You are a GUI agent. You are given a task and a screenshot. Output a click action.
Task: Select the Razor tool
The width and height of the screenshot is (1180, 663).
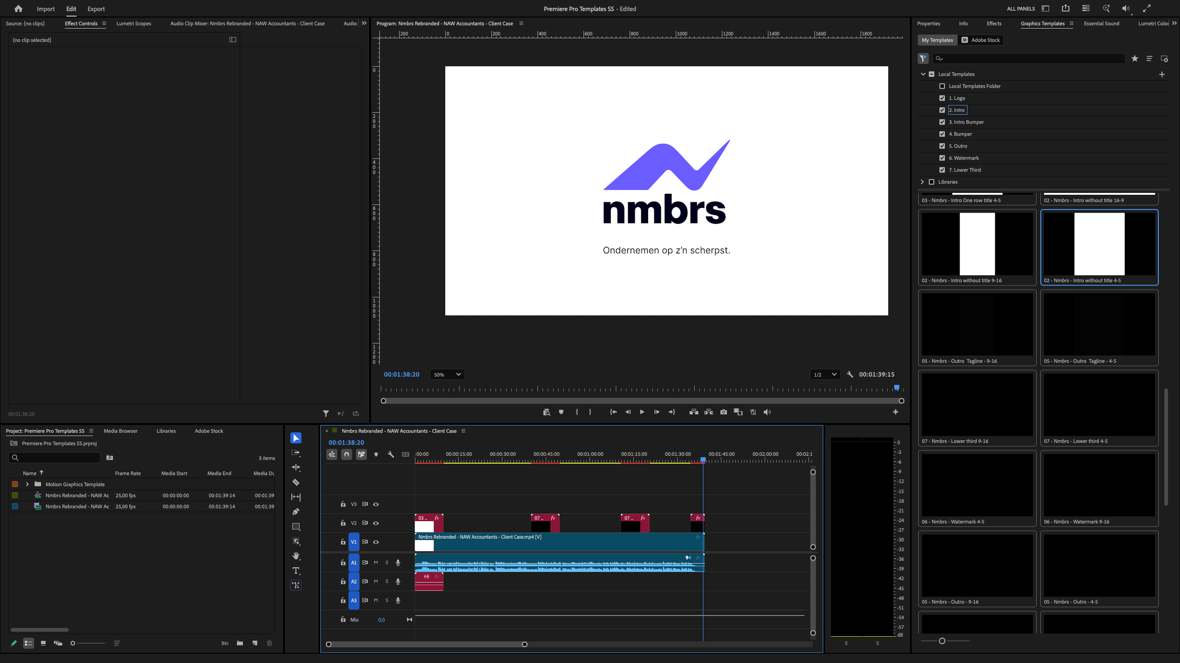[x=296, y=482]
